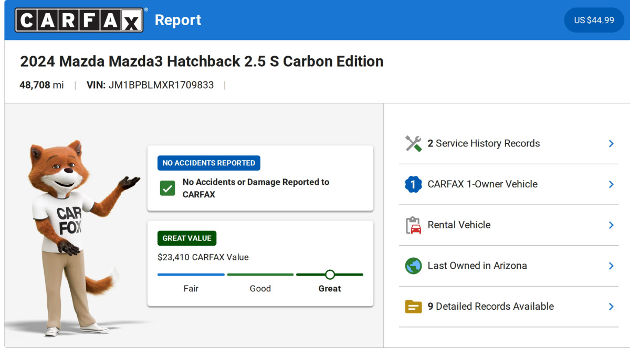This screenshot has width=630, height=348.
Task: Click the wrench service history icon
Action: coord(414,143)
